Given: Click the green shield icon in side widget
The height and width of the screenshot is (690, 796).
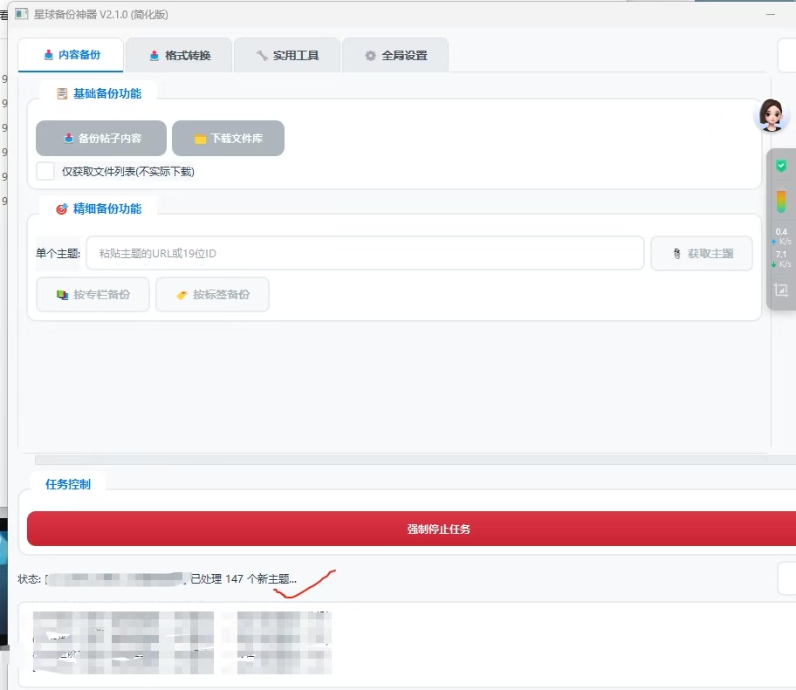Looking at the screenshot, I should pyautogui.click(x=781, y=166).
